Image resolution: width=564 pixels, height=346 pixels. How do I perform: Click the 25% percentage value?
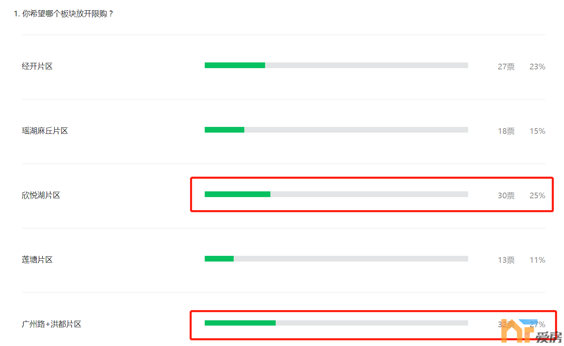537,195
